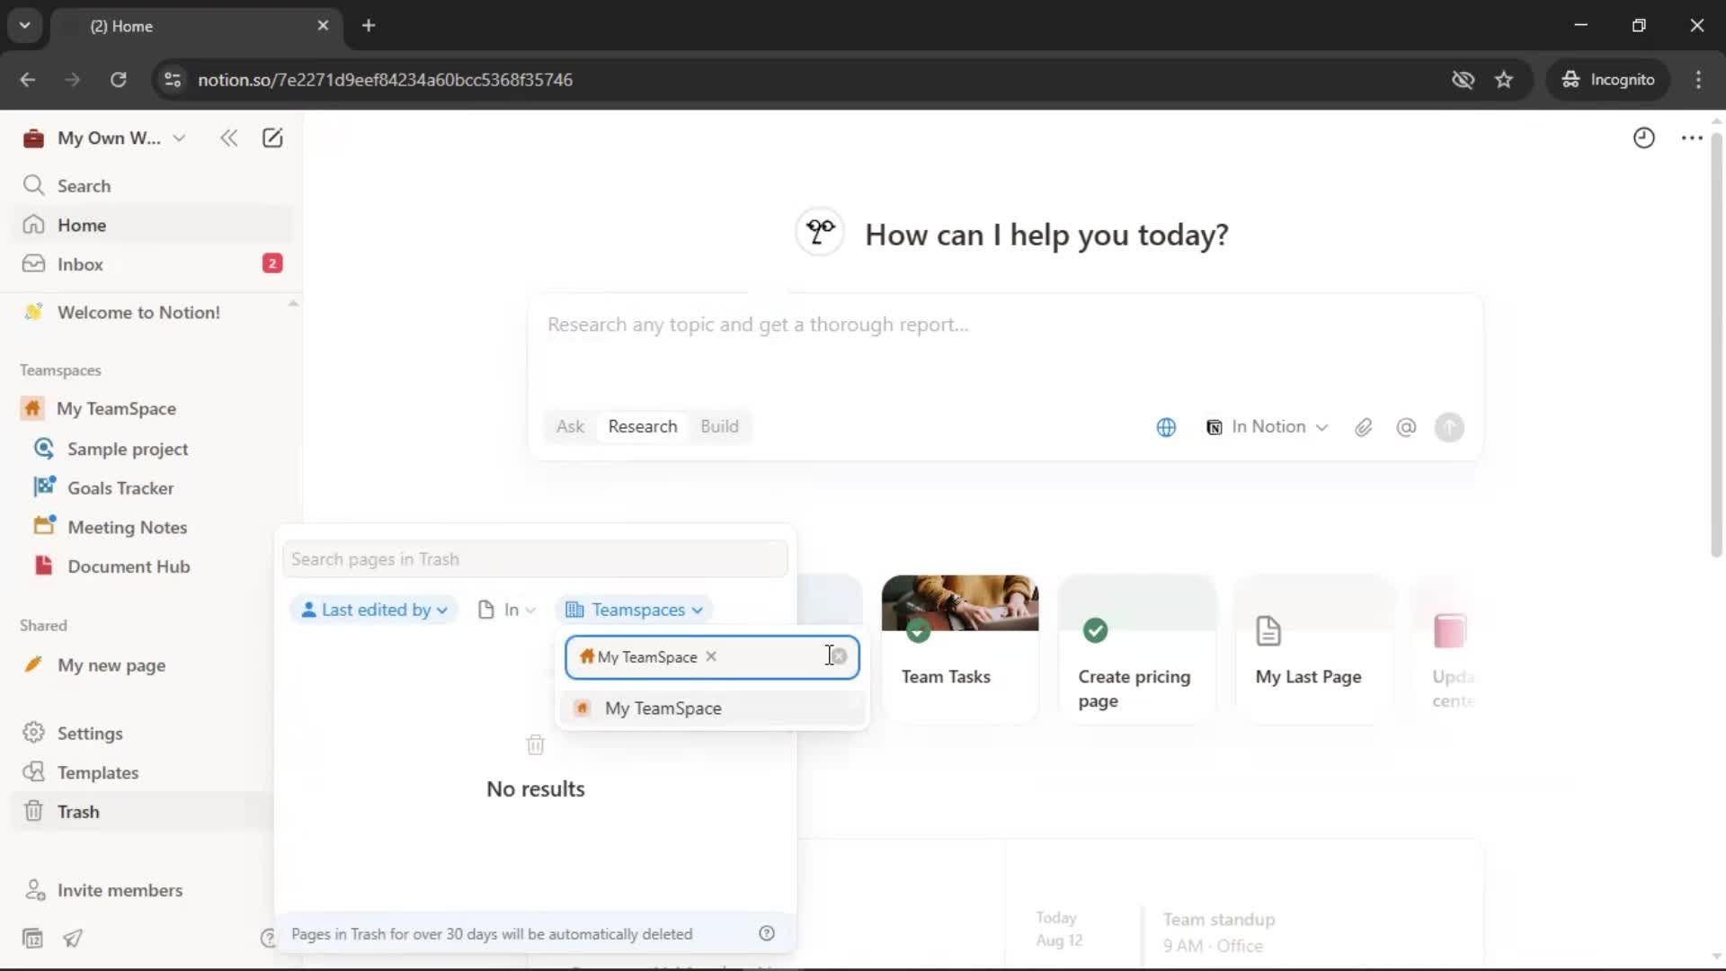Select the Research mode tab

pos(643,426)
